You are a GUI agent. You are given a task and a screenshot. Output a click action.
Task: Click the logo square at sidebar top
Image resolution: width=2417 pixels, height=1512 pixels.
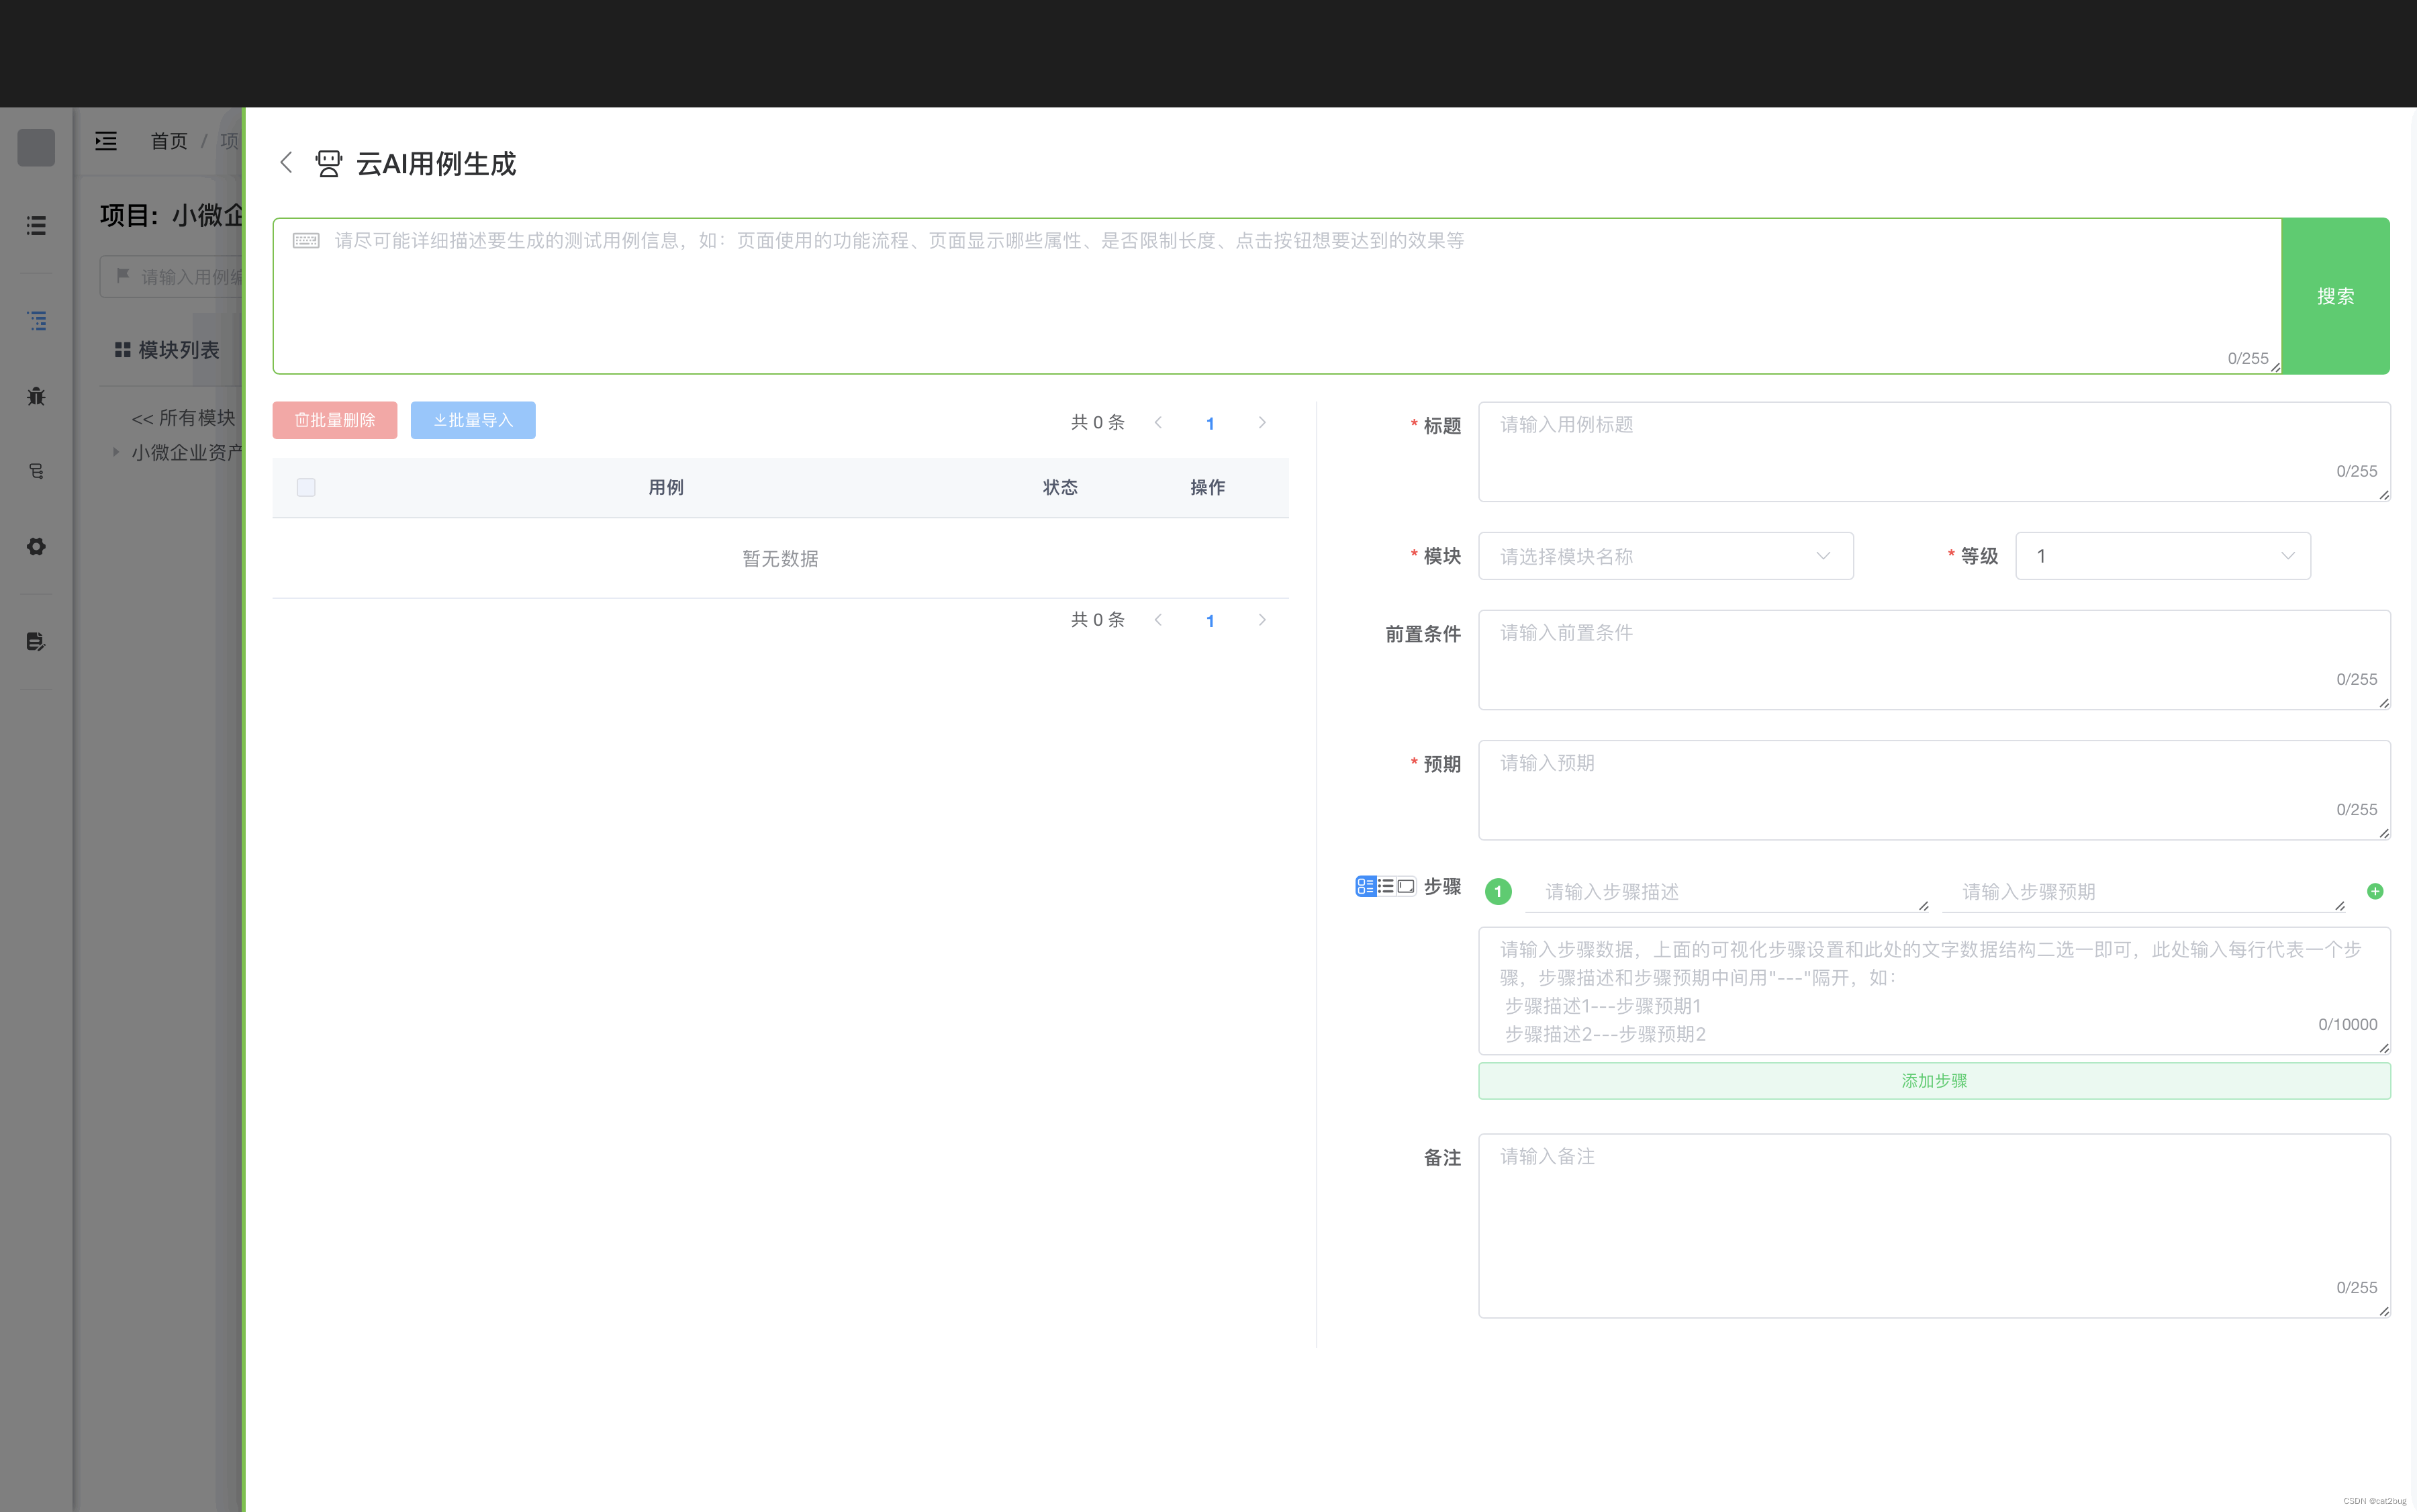click(x=36, y=148)
